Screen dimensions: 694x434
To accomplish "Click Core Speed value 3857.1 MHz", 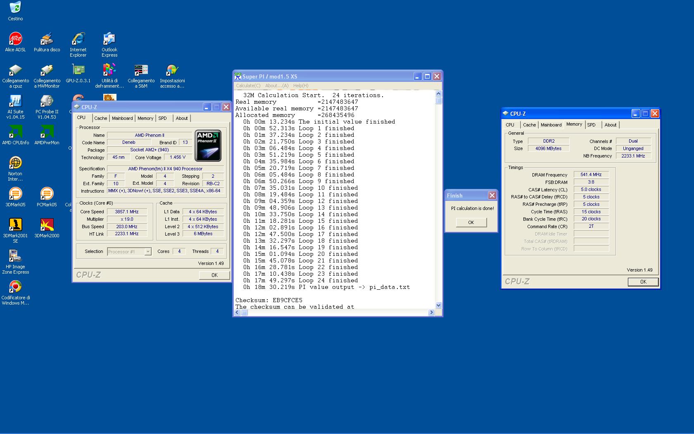I will point(127,212).
